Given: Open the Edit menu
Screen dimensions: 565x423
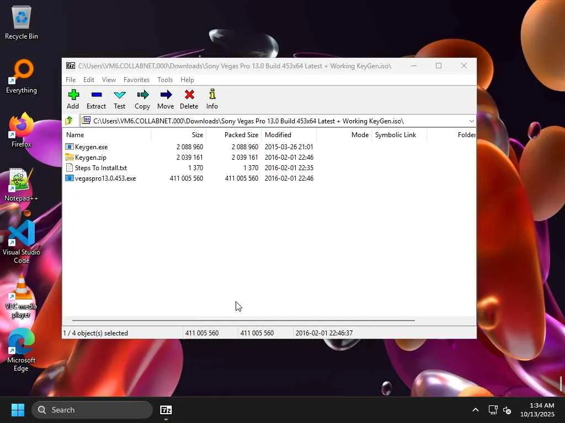Looking at the screenshot, I should tap(89, 79).
